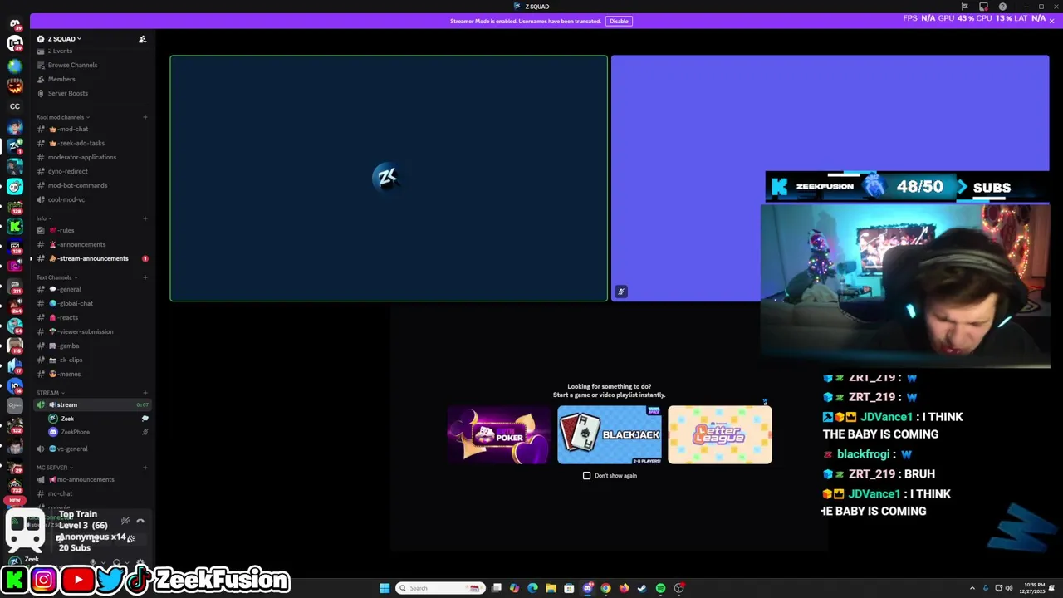The height and width of the screenshot is (598, 1063).
Task: Open the moderator-applications channel
Action: coord(81,157)
